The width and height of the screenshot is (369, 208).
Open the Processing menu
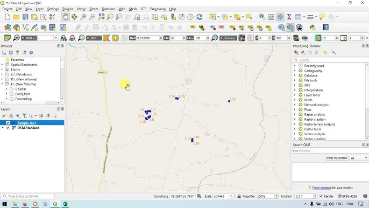[x=158, y=9]
